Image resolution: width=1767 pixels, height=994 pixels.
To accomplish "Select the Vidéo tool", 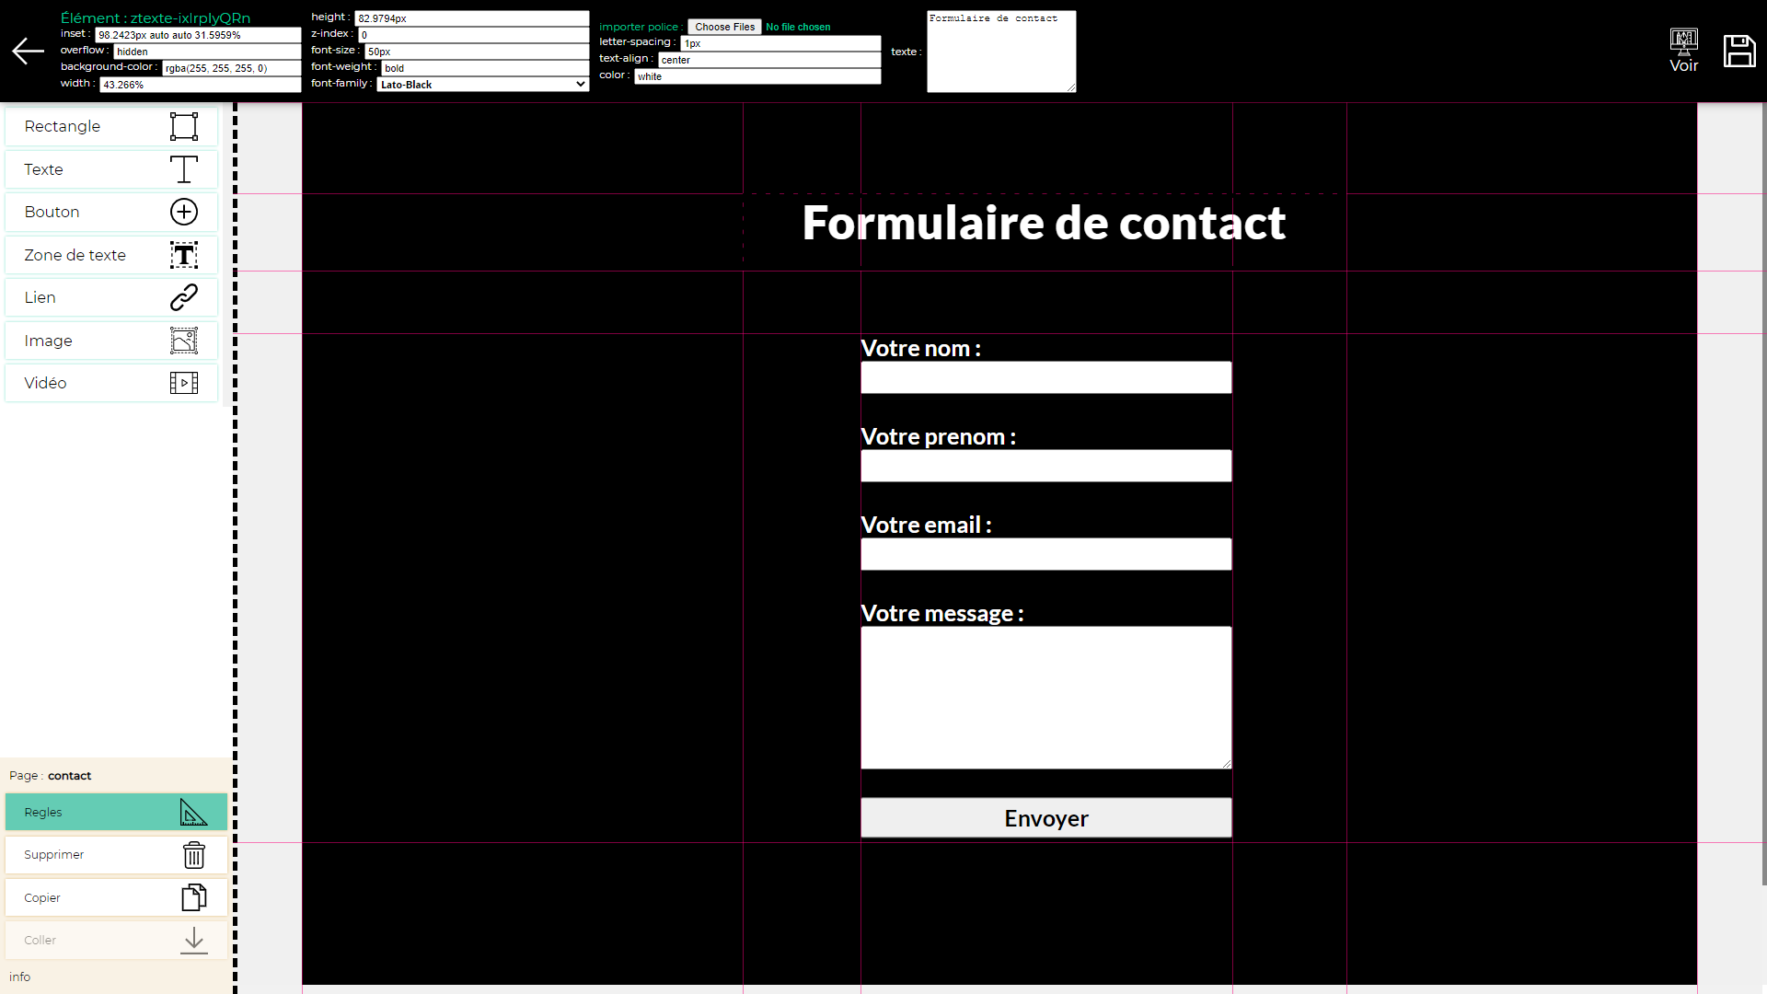I will [x=110, y=382].
